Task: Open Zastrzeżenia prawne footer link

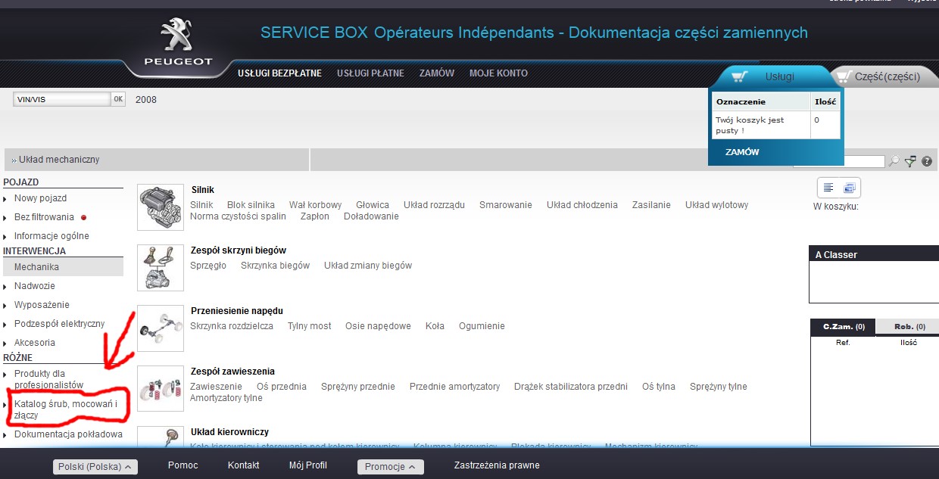Action: tap(497, 465)
